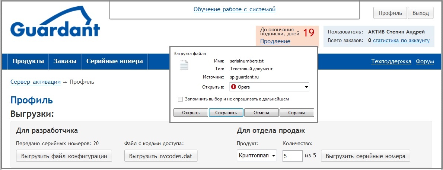
Task: Open 'Обучение работе с системой' link
Action: 234,9
